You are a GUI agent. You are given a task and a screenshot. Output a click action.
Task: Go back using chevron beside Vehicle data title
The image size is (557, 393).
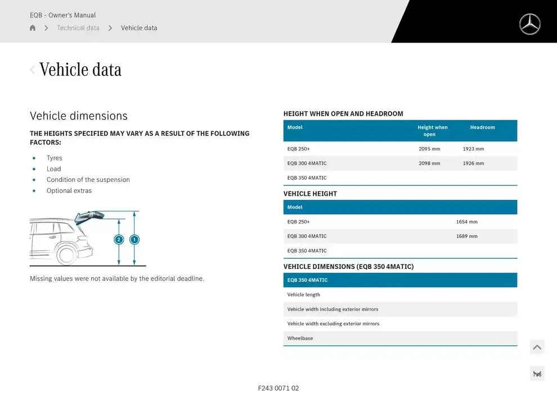(x=33, y=70)
